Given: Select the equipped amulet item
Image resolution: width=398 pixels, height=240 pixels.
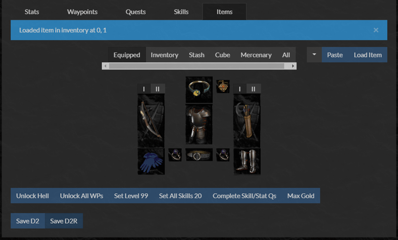Looking at the screenshot, I should 223,86.
